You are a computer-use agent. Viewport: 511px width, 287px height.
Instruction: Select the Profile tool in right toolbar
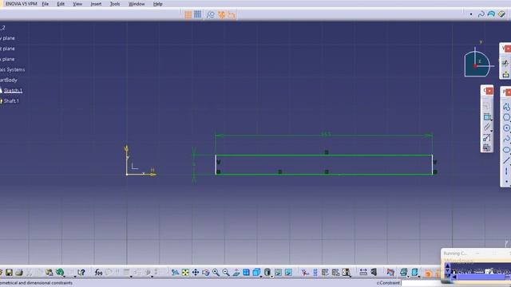pos(506,106)
